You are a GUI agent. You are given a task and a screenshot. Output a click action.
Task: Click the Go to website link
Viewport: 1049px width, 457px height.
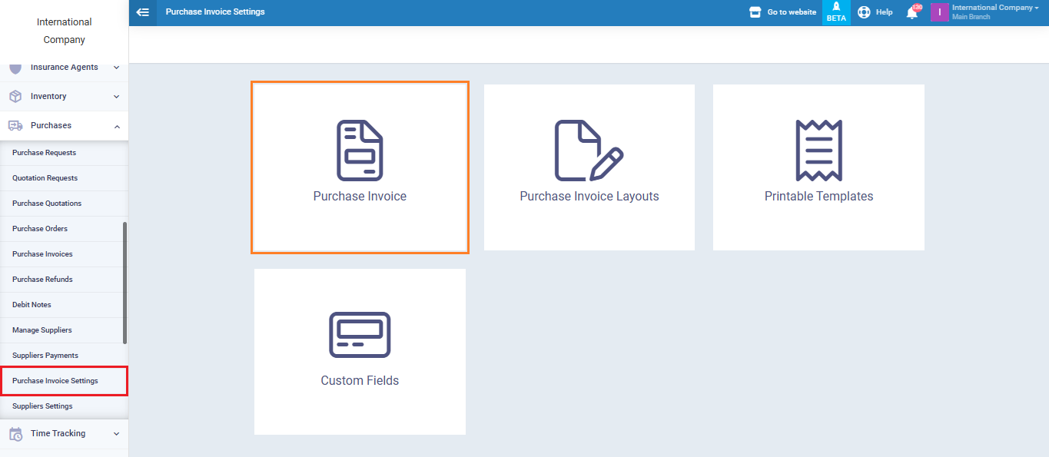[x=783, y=12]
